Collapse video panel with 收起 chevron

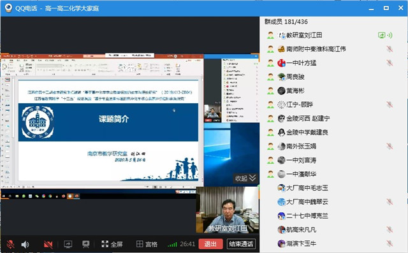(x=245, y=178)
